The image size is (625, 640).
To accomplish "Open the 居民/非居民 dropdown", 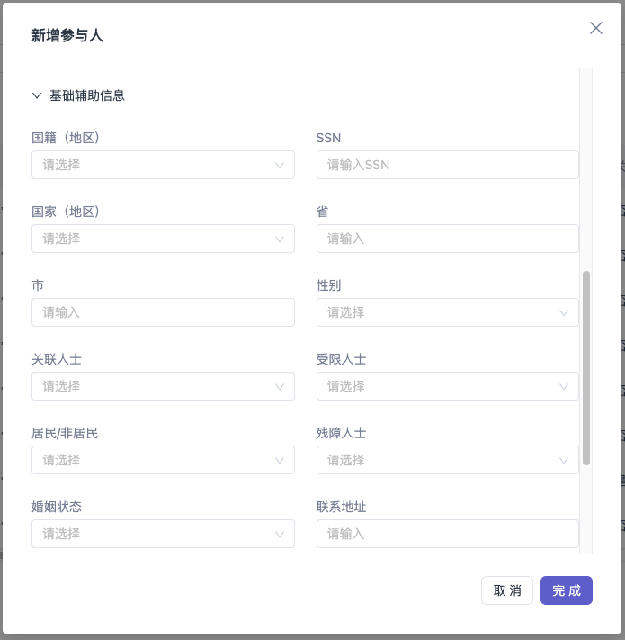I will [163, 460].
